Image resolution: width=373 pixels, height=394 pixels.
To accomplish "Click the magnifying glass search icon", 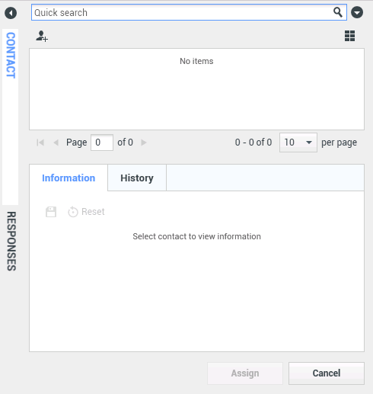I will 338,12.
